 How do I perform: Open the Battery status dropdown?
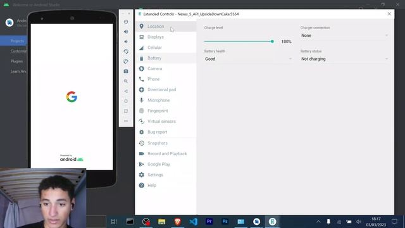(x=344, y=59)
